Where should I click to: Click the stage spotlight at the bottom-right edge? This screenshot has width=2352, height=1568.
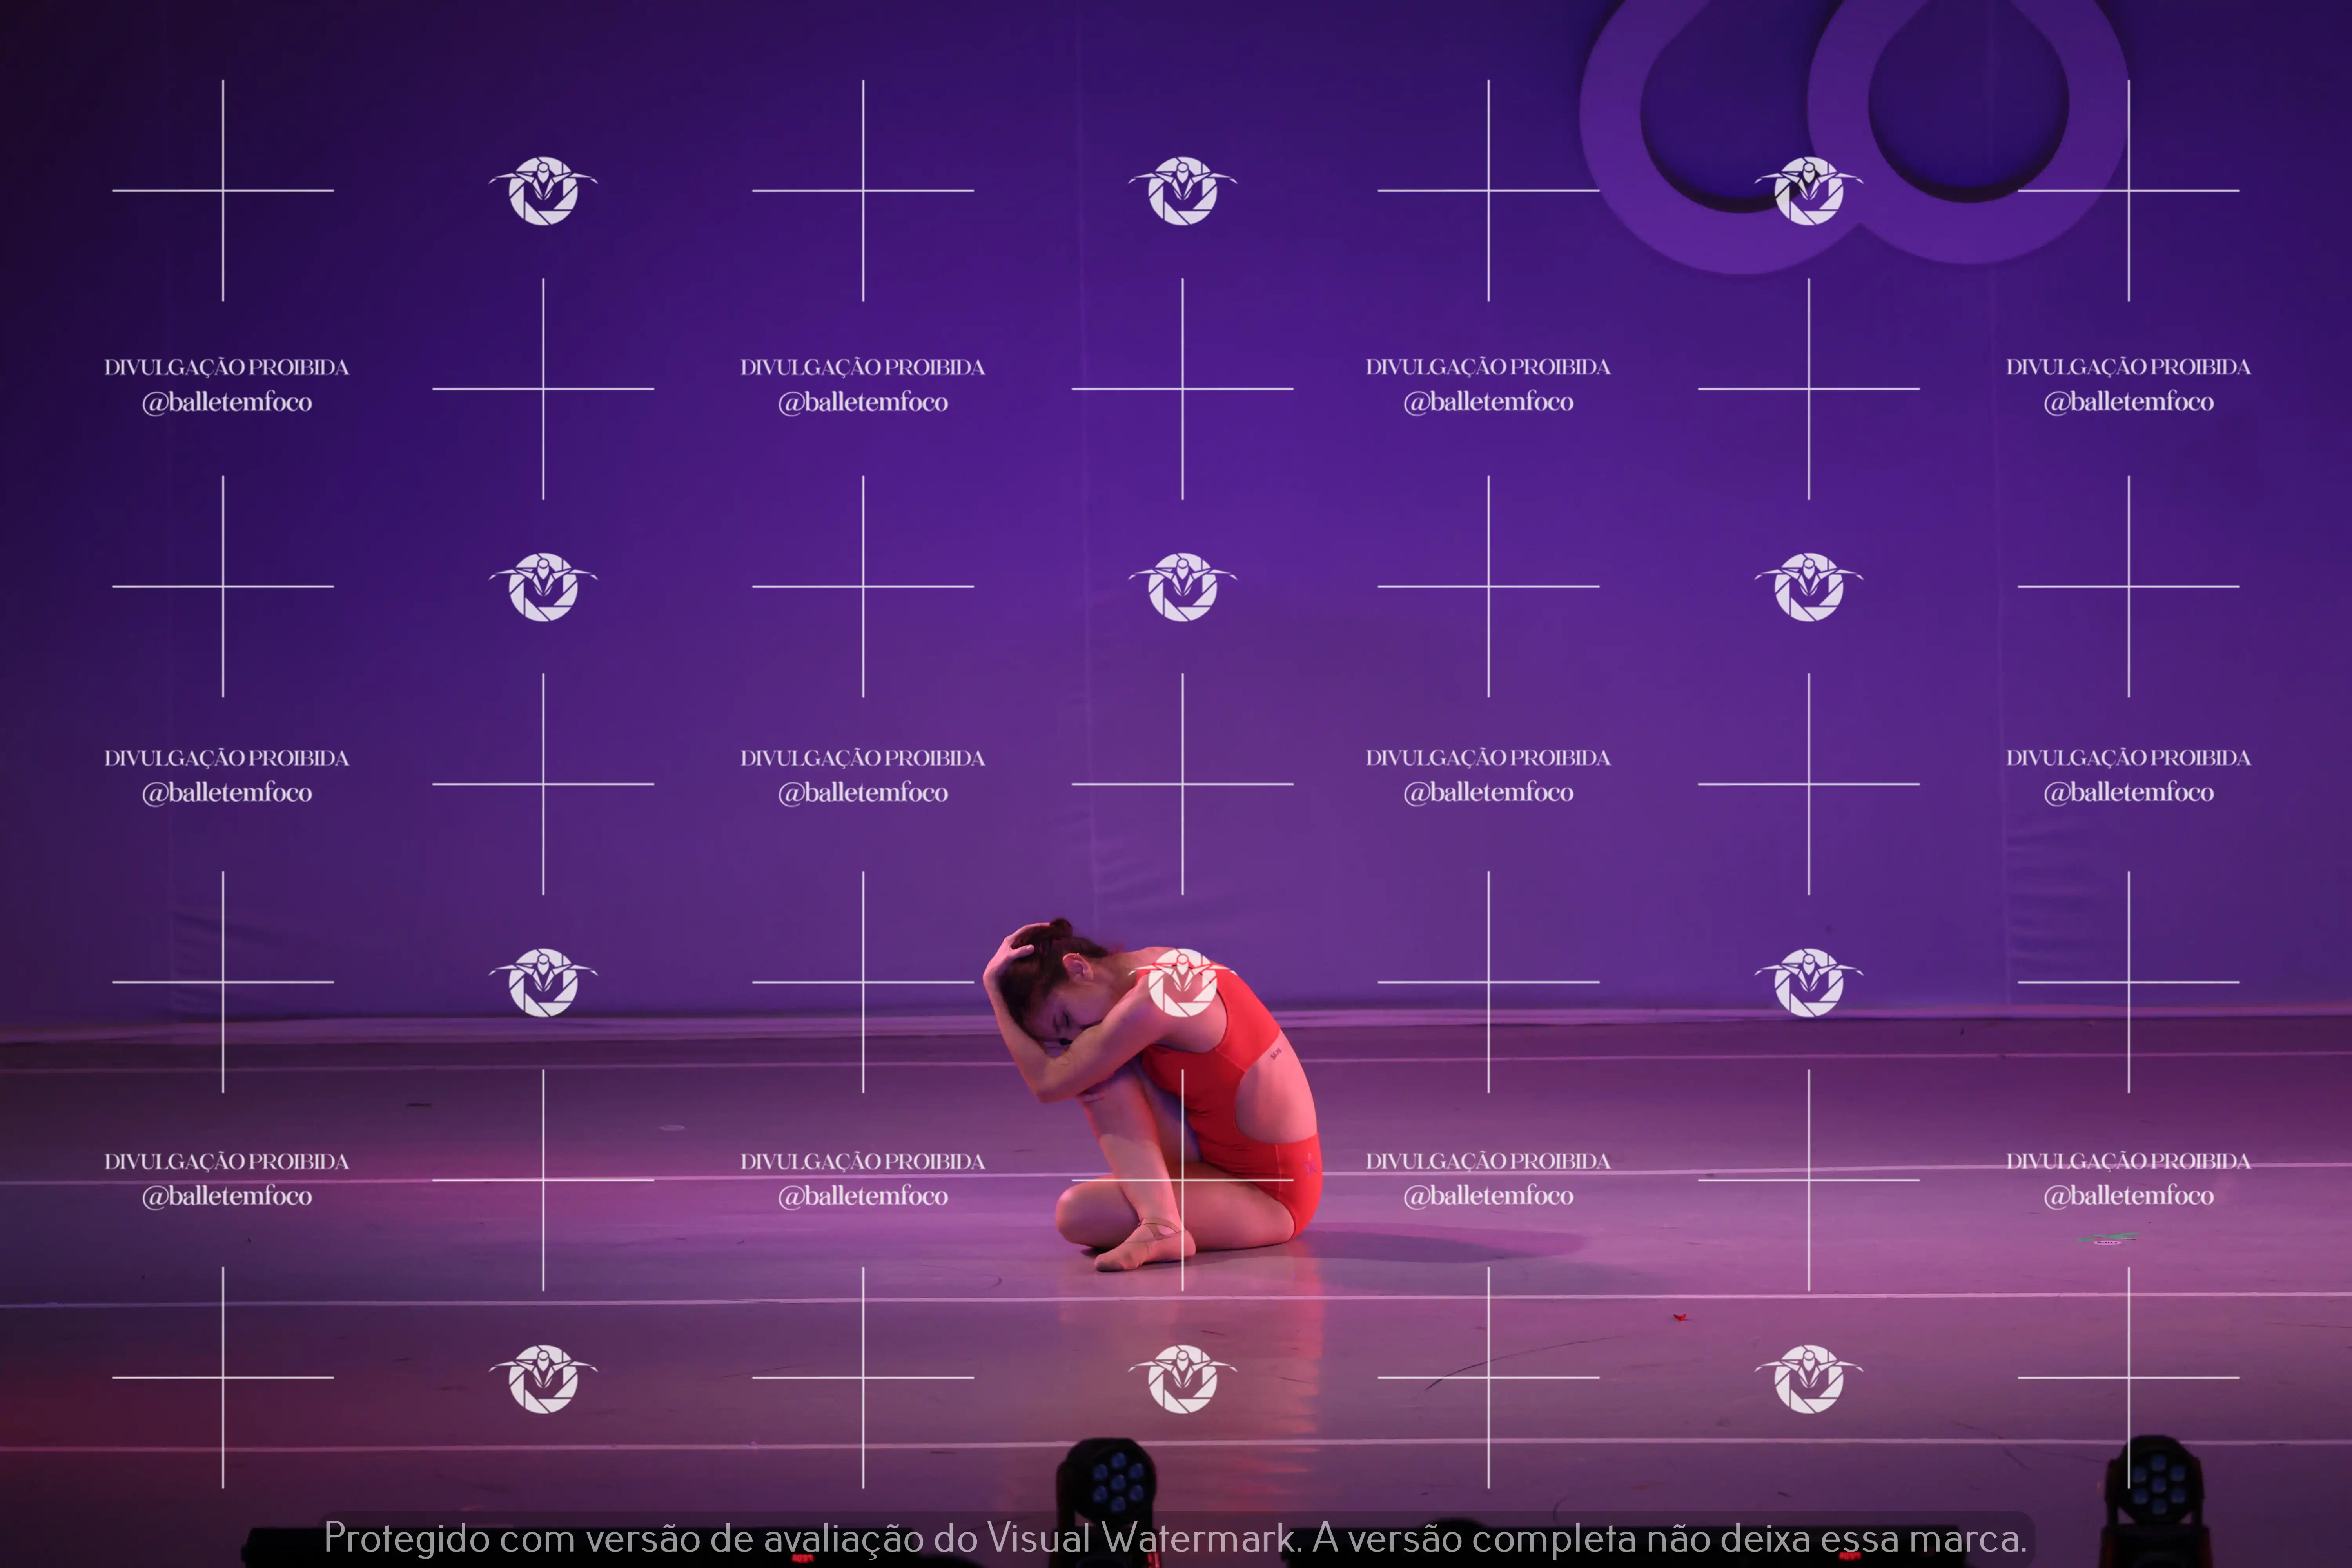tap(2158, 1485)
